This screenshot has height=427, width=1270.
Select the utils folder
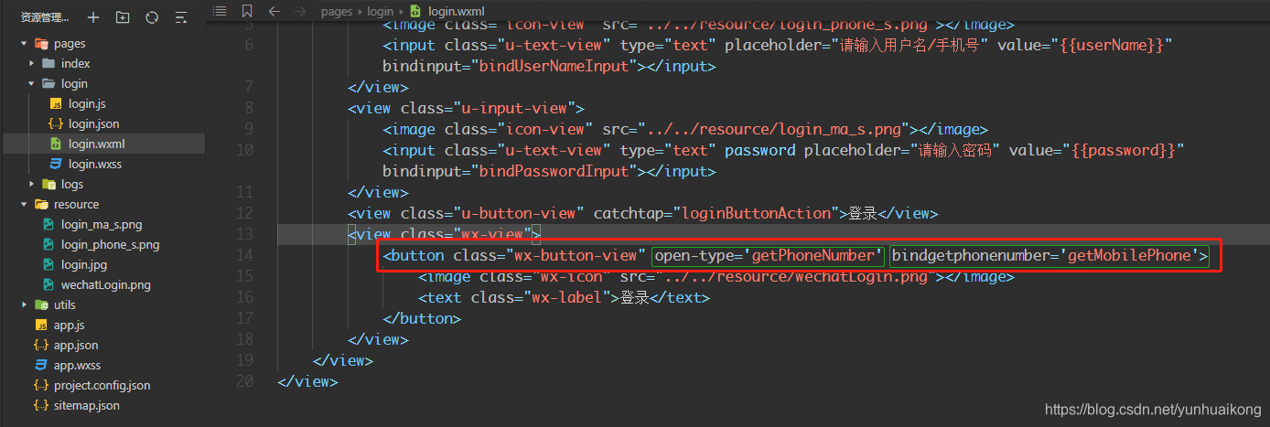coord(65,304)
